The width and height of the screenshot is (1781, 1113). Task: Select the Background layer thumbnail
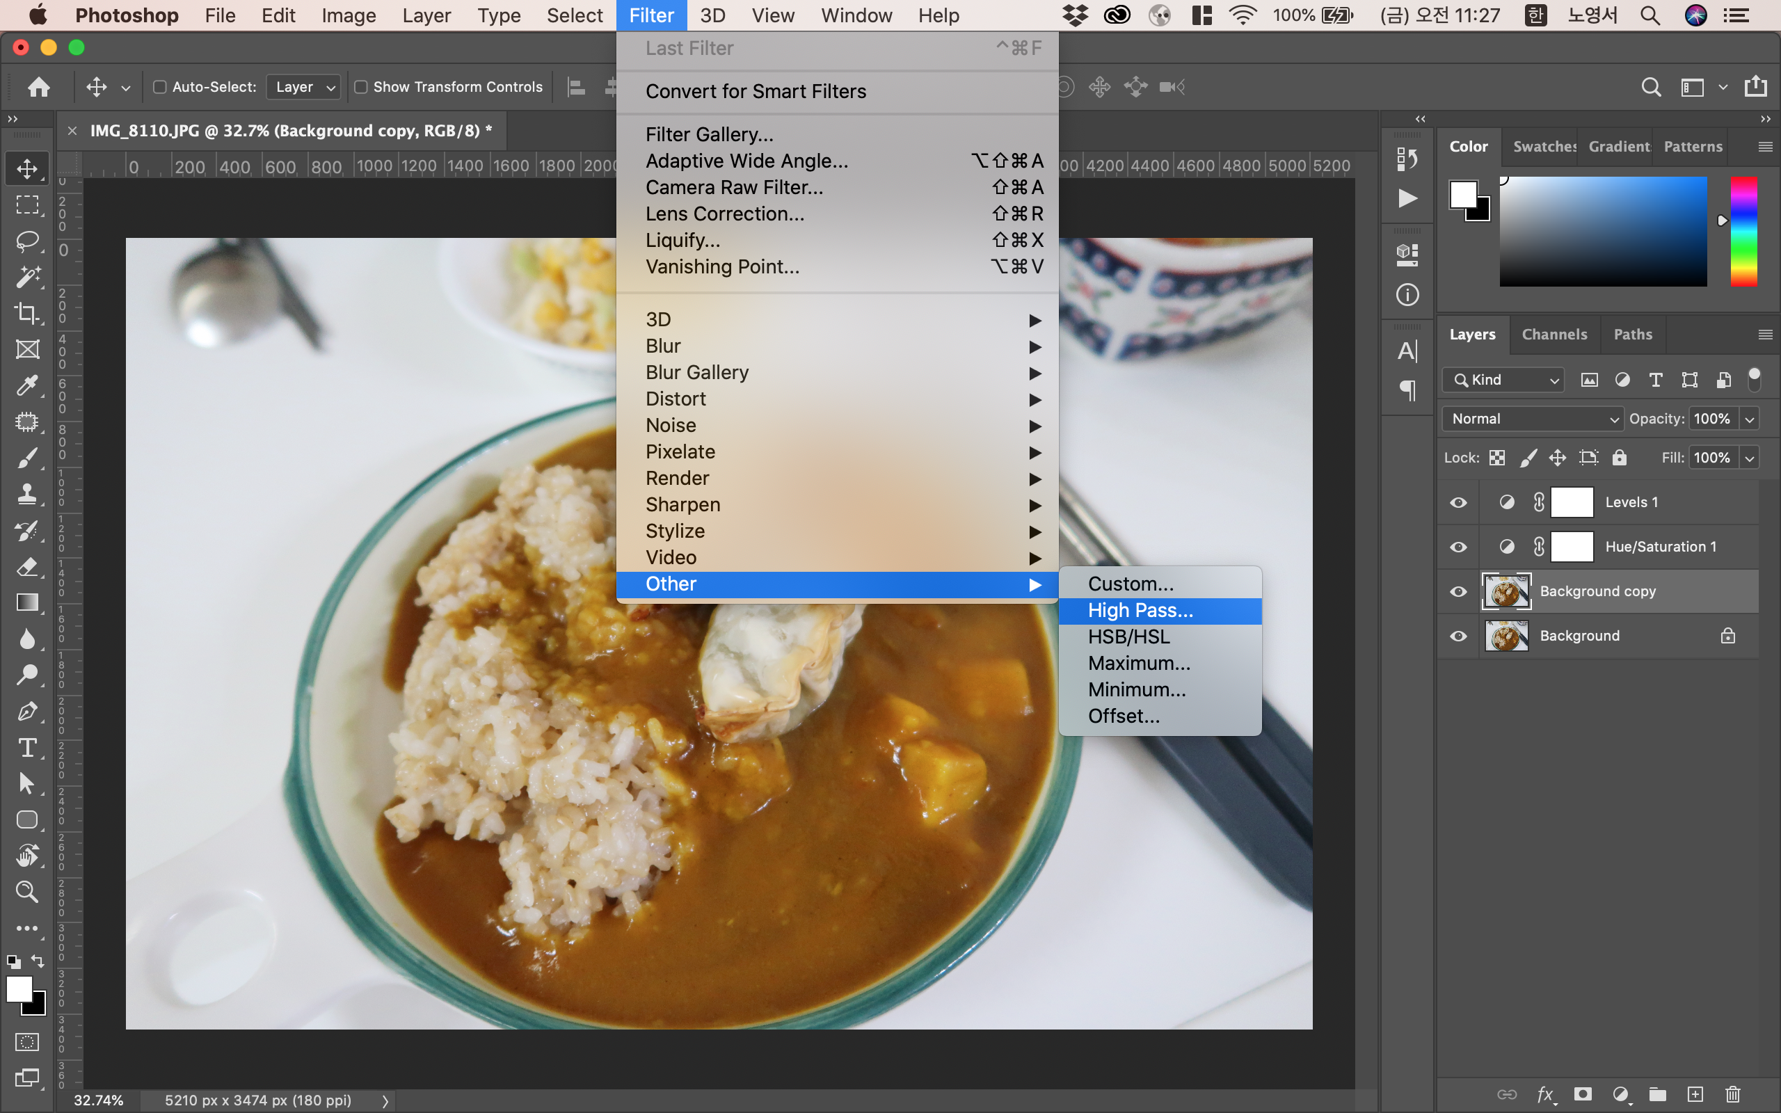pos(1506,636)
